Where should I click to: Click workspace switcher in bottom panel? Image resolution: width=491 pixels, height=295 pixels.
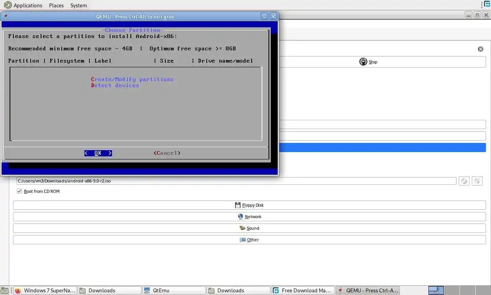pos(436,290)
